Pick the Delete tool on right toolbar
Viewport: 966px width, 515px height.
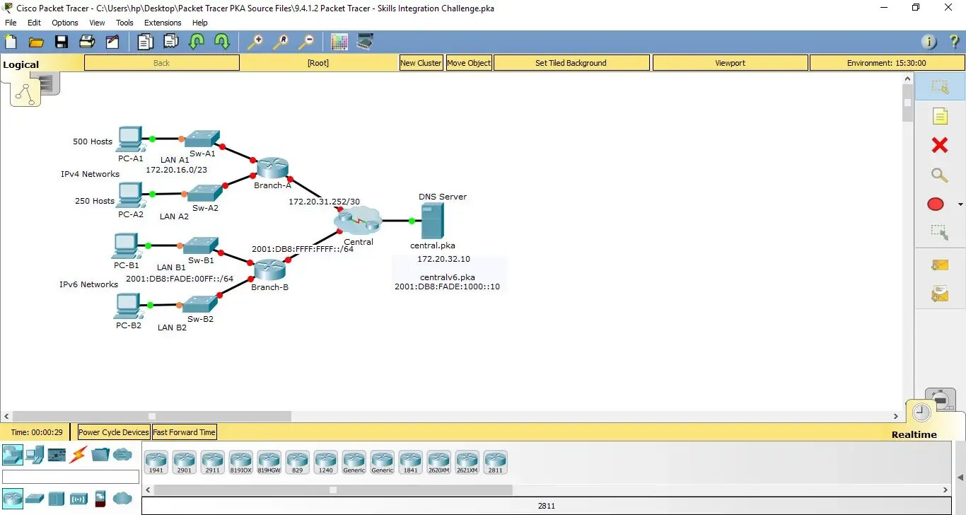coord(940,144)
